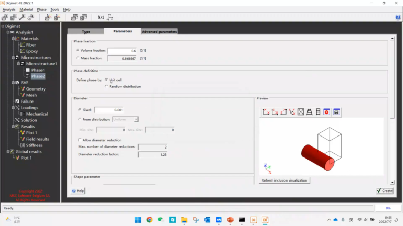
Task: Click the second toolbar icon with plus sign
Action: click(13, 17)
